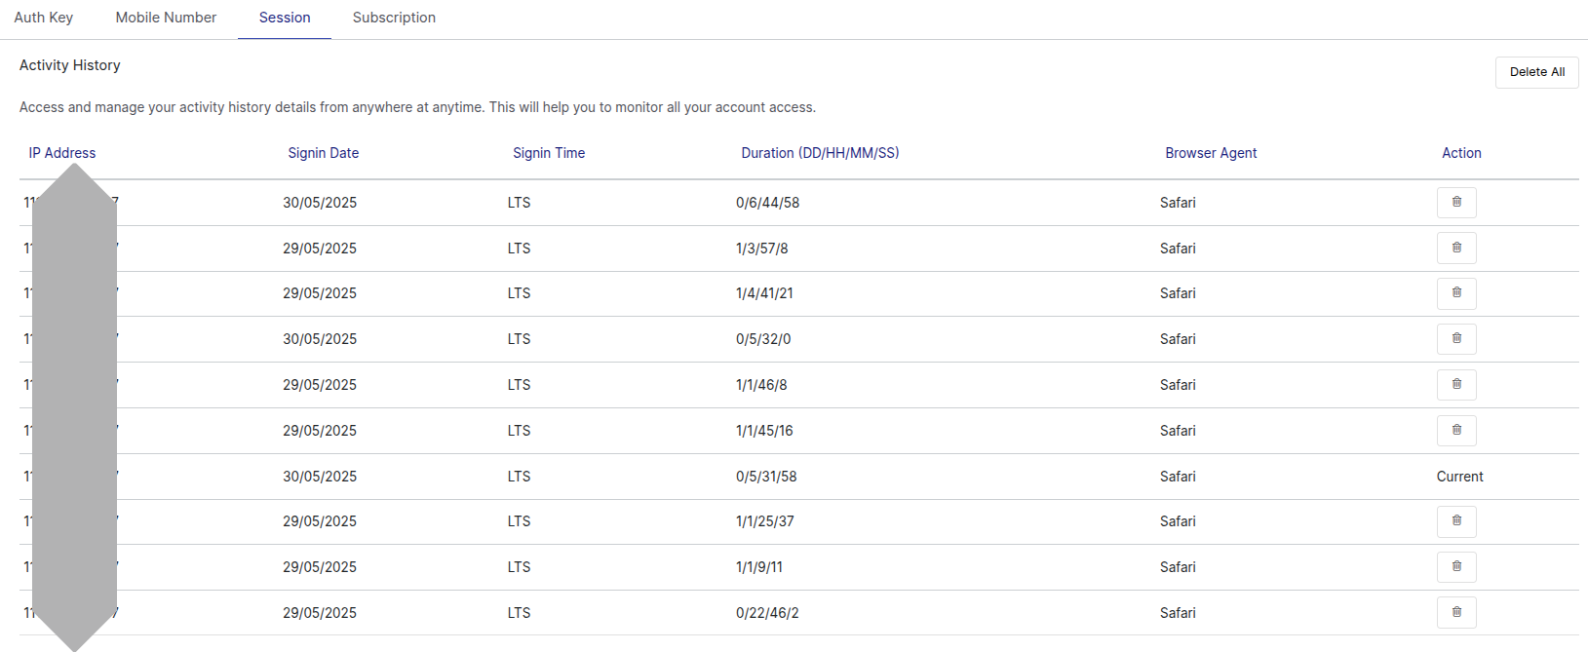The height and width of the screenshot is (652, 1588).
Task: Click the Browser Agent column header
Action: tap(1211, 153)
